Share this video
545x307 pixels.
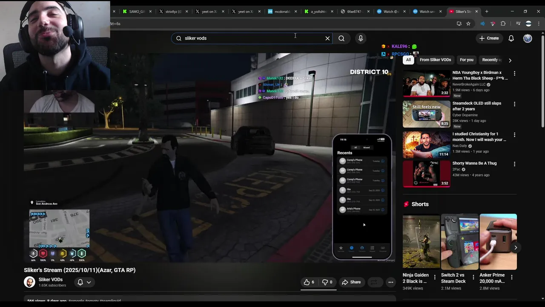tap(351, 282)
